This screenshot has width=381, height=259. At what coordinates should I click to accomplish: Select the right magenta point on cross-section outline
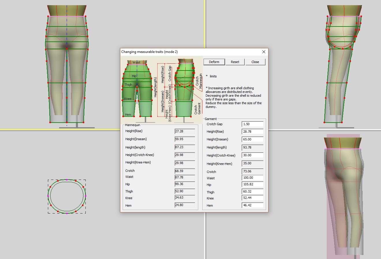86,196
